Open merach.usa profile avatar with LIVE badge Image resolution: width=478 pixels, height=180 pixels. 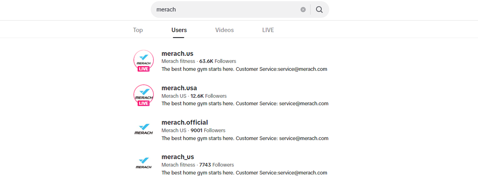pyautogui.click(x=143, y=94)
